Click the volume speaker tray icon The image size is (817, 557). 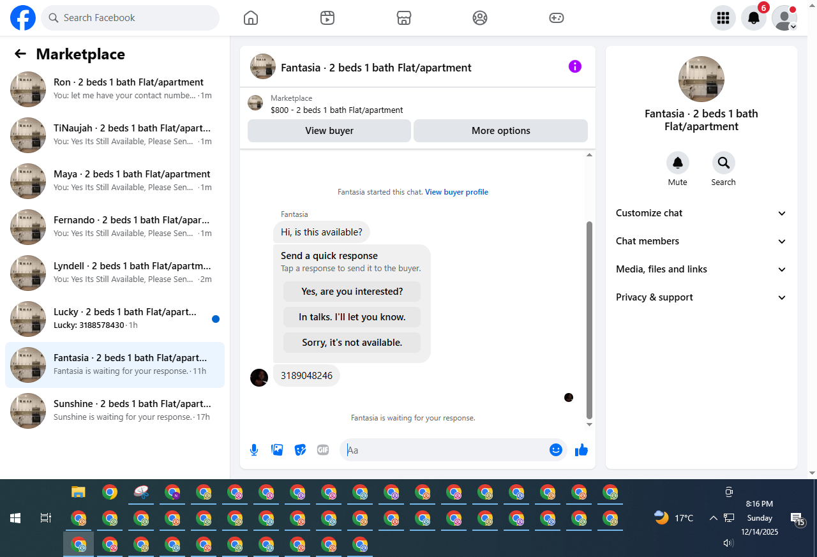(728, 543)
